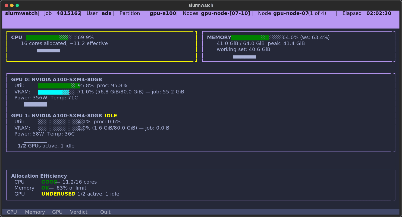Minimize the window with the yellow button
Screen dimensions: 402x217
(12, 5)
